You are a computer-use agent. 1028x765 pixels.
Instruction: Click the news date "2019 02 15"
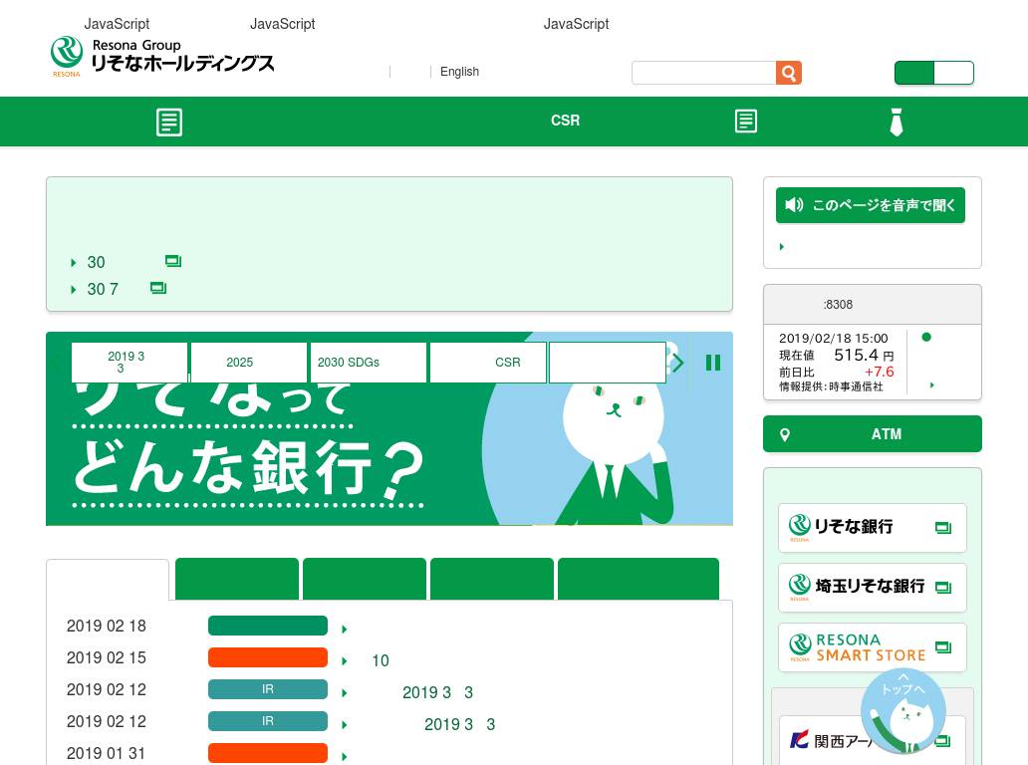pyautogui.click(x=107, y=657)
